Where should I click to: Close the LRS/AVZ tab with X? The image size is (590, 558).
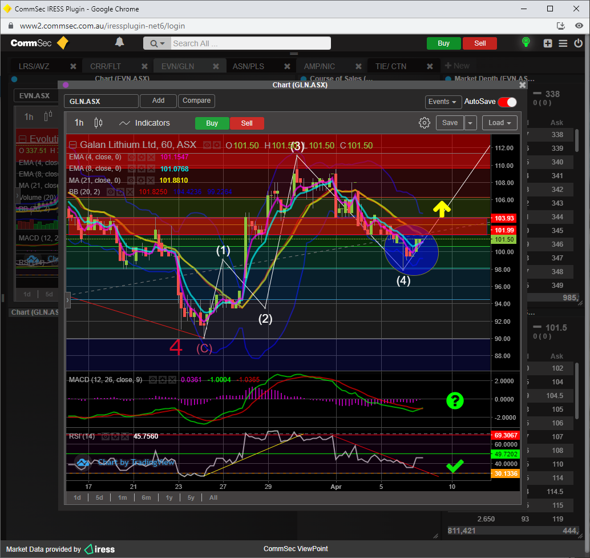(x=73, y=66)
